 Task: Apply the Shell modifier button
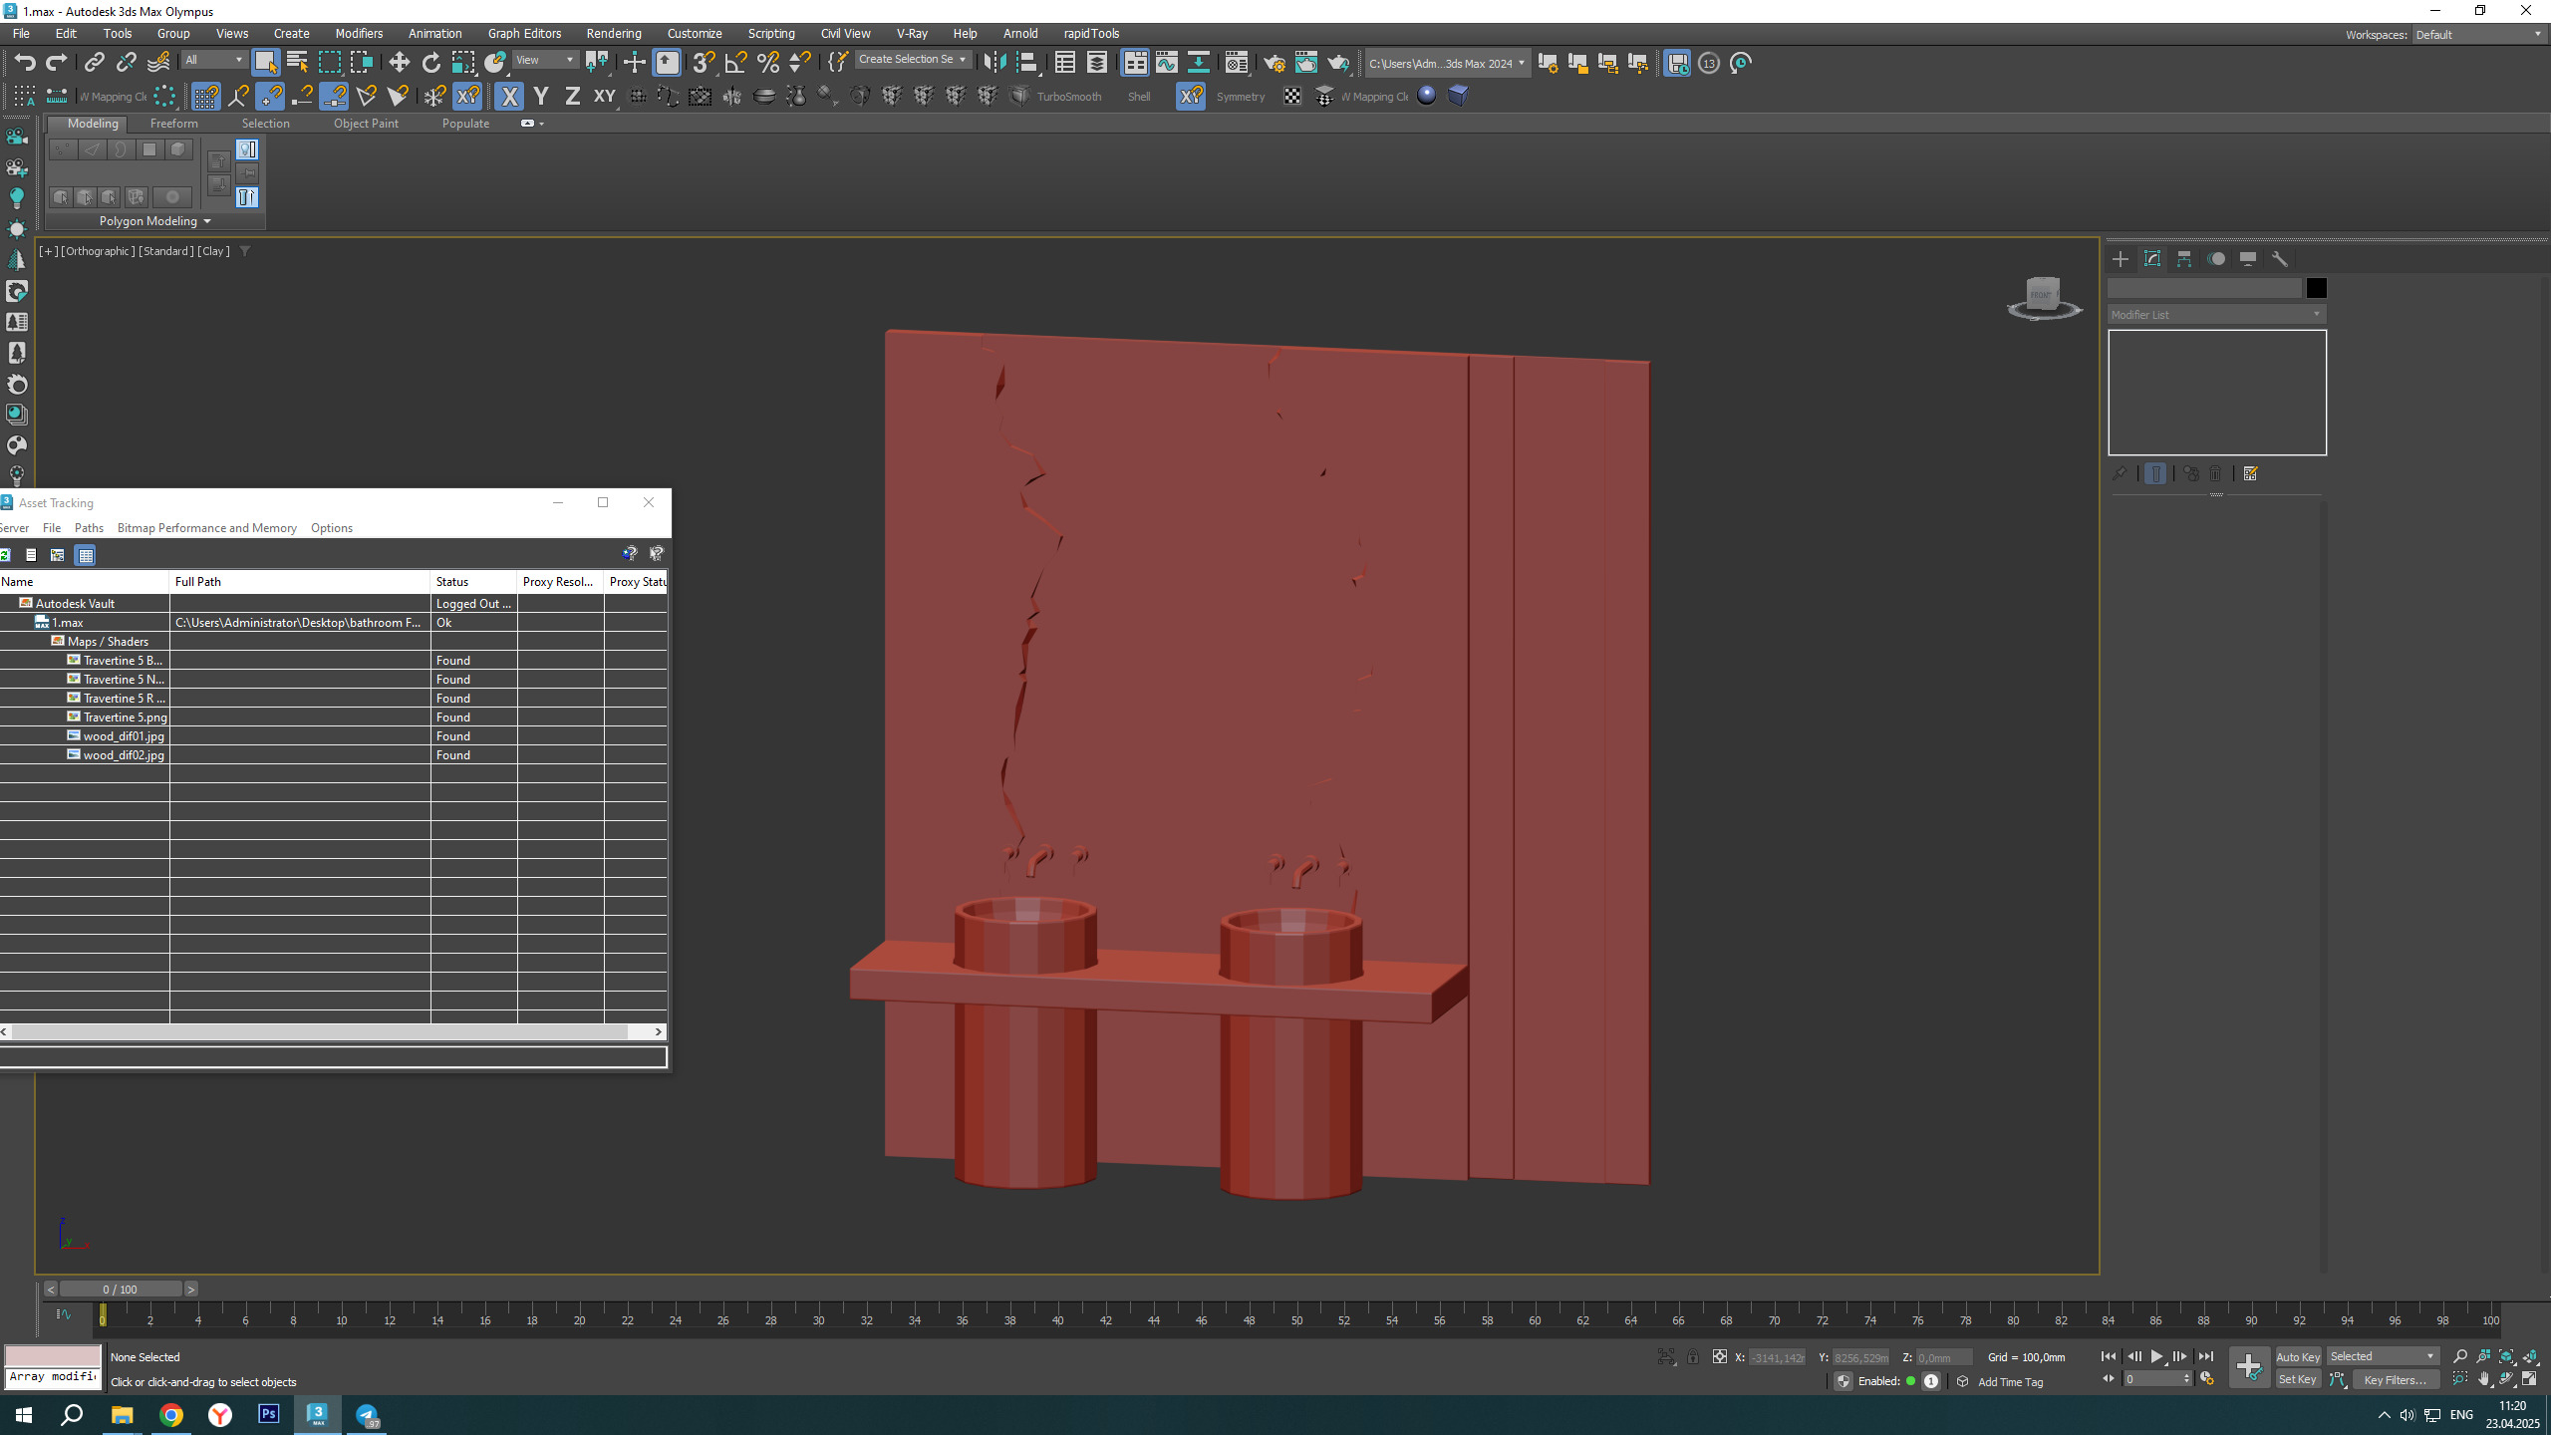point(1139,97)
